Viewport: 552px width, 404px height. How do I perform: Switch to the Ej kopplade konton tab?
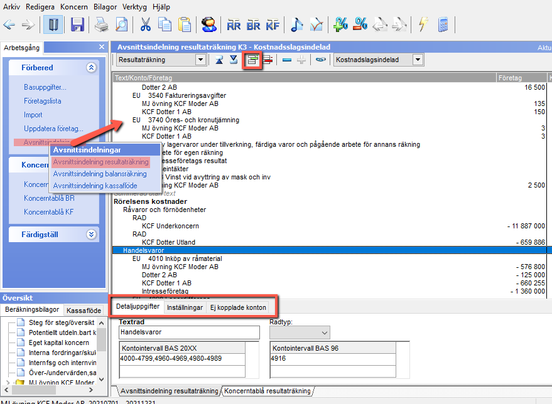pyautogui.click(x=239, y=307)
